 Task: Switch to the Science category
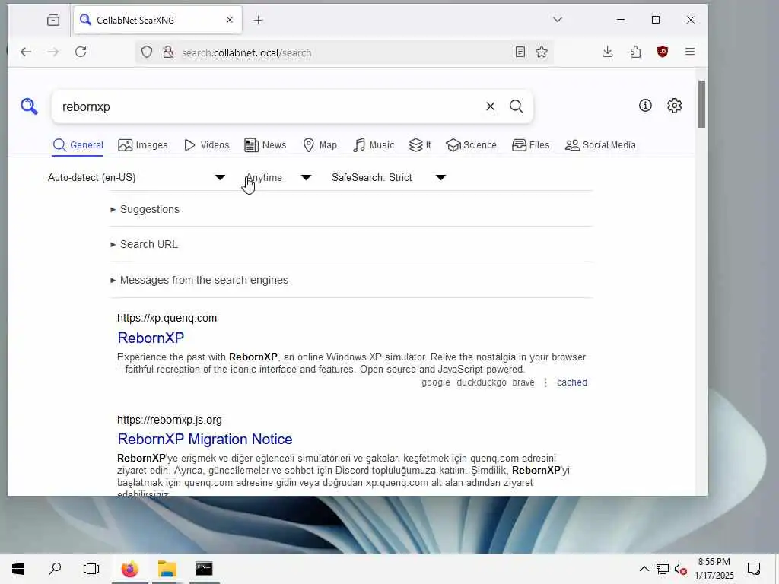[471, 145]
